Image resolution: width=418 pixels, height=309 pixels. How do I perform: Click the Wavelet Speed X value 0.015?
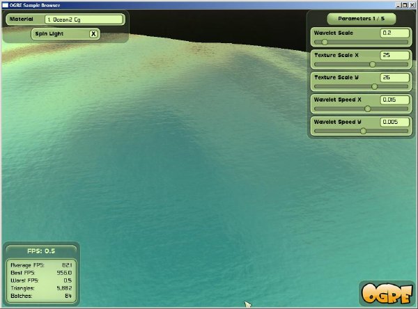tap(394, 100)
